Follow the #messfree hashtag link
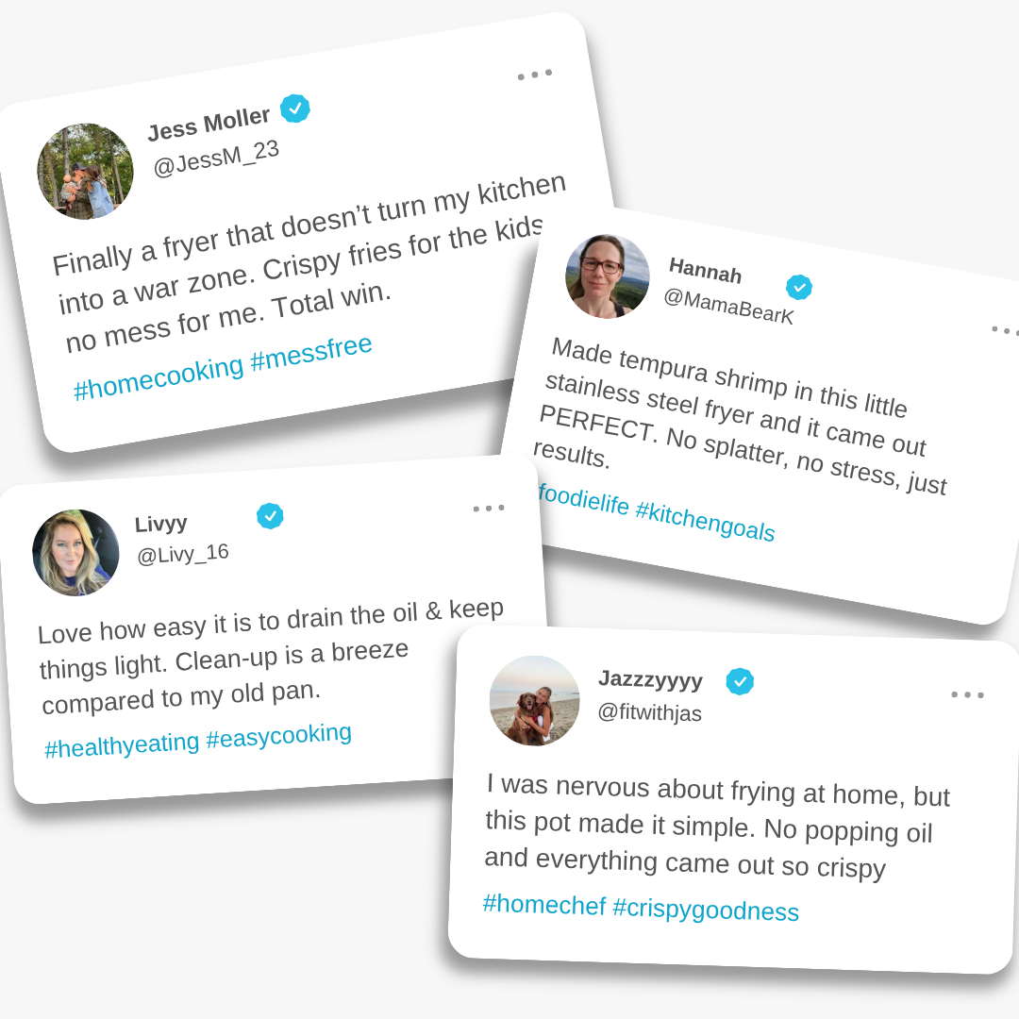The height and width of the screenshot is (1019, 1019). [311, 353]
